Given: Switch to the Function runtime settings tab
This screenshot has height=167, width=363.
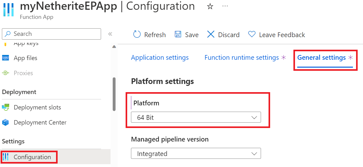Looking at the screenshot, I should (241, 58).
